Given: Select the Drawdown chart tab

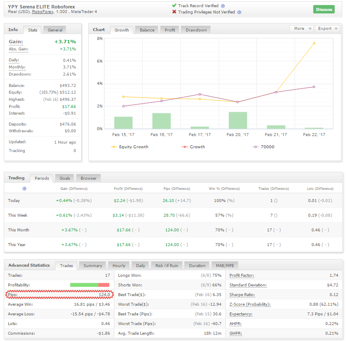Looking at the screenshot, I should coord(196,30).
